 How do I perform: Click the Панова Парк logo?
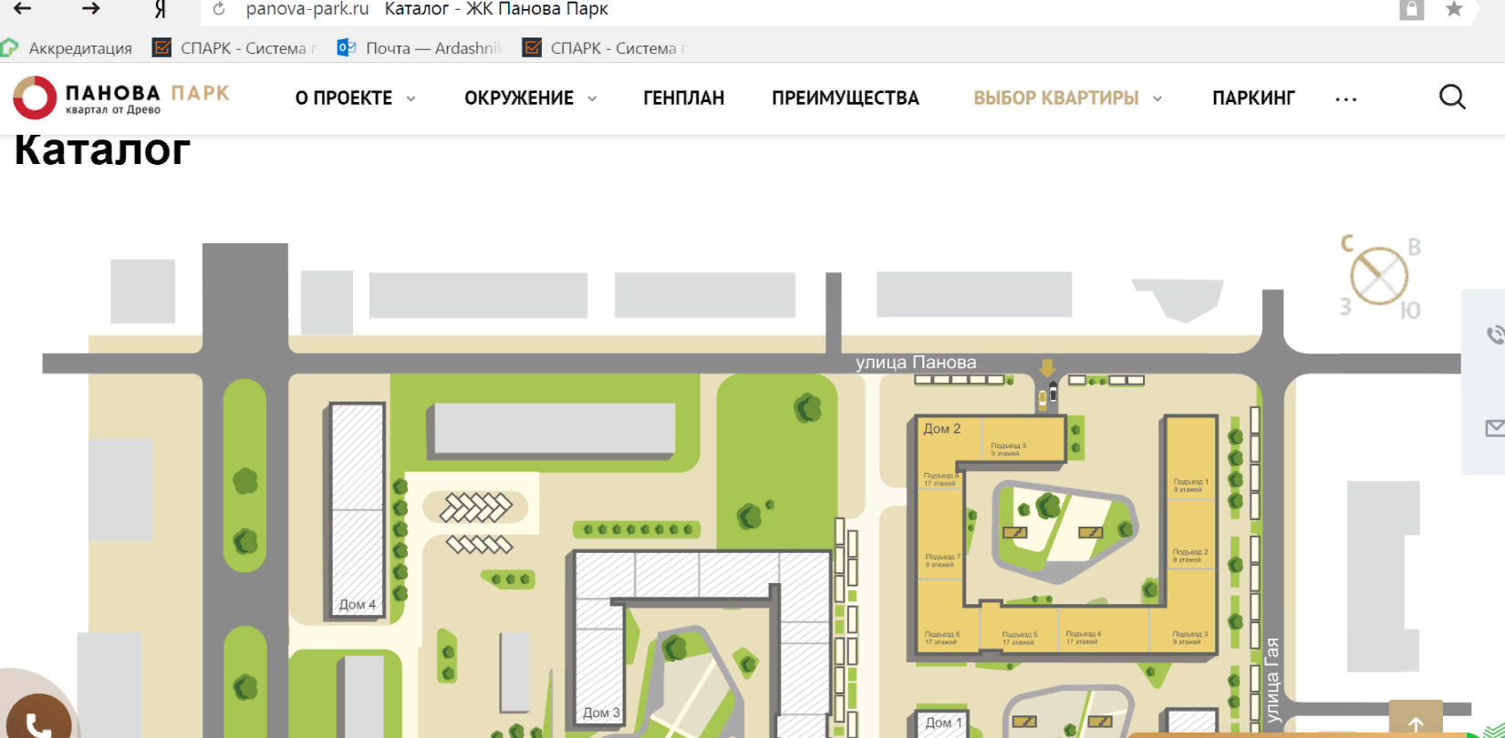[121, 97]
